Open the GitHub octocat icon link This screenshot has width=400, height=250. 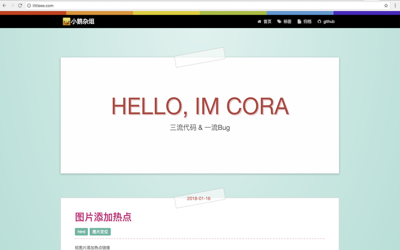click(x=319, y=21)
